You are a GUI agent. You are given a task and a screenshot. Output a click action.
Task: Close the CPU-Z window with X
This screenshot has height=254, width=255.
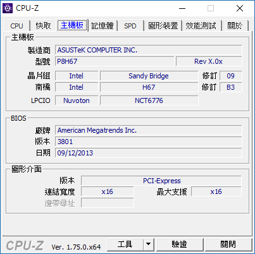pyautogui.click(x=240, y=8)
